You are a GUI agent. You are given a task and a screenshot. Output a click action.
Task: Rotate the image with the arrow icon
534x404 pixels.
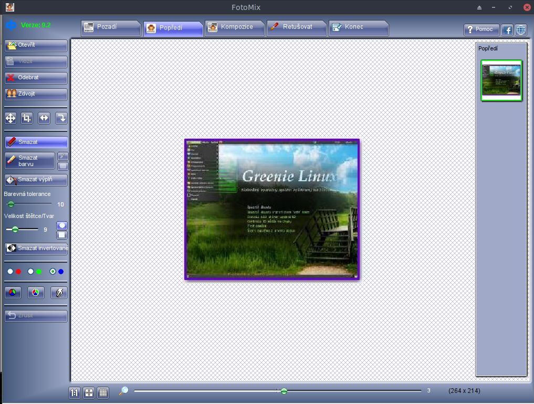(x=61, y=118)
